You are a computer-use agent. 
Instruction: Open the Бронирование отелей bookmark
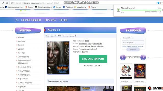14,7
